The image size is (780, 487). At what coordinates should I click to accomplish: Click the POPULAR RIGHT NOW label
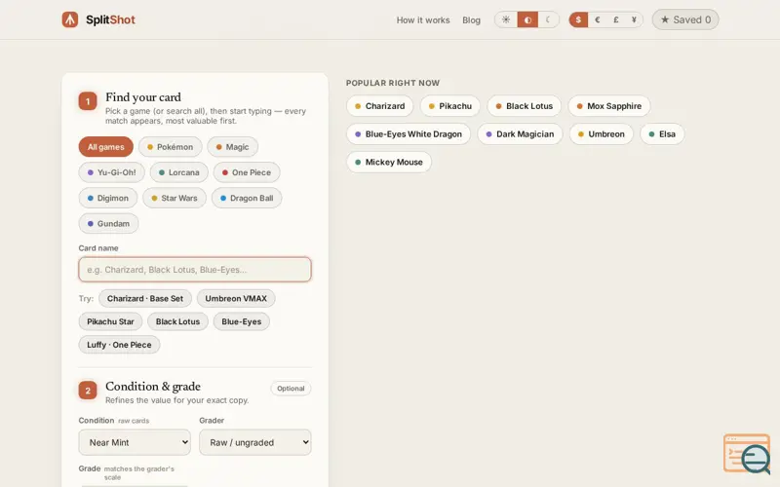point(393,83)
